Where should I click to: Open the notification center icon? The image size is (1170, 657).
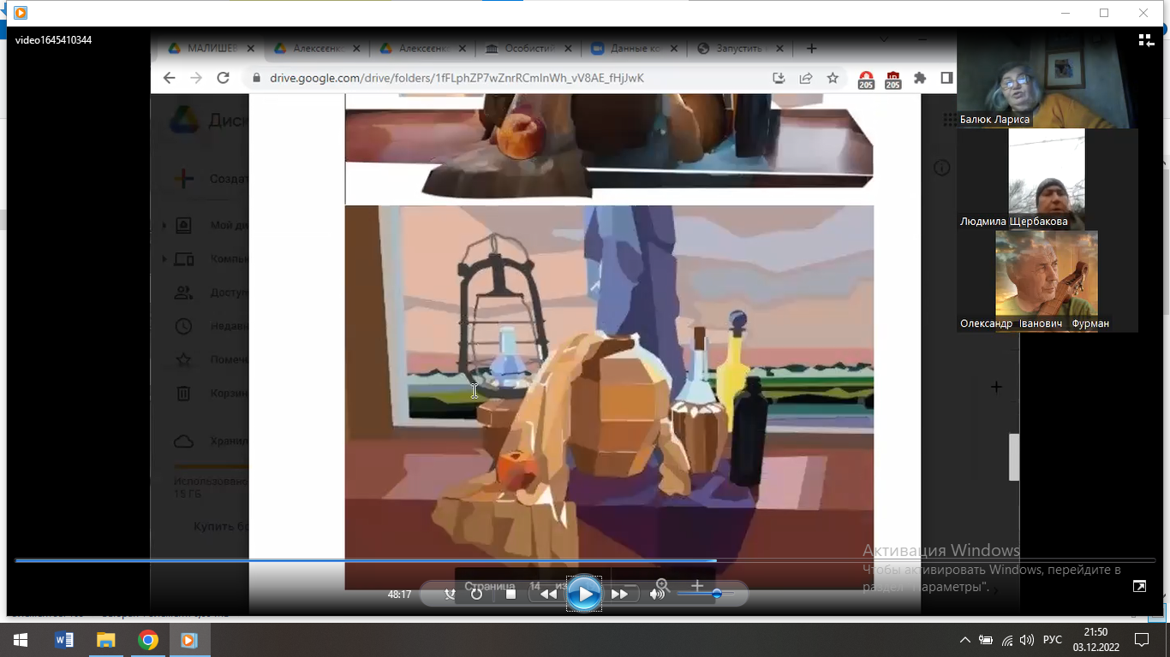[1142, 640]
